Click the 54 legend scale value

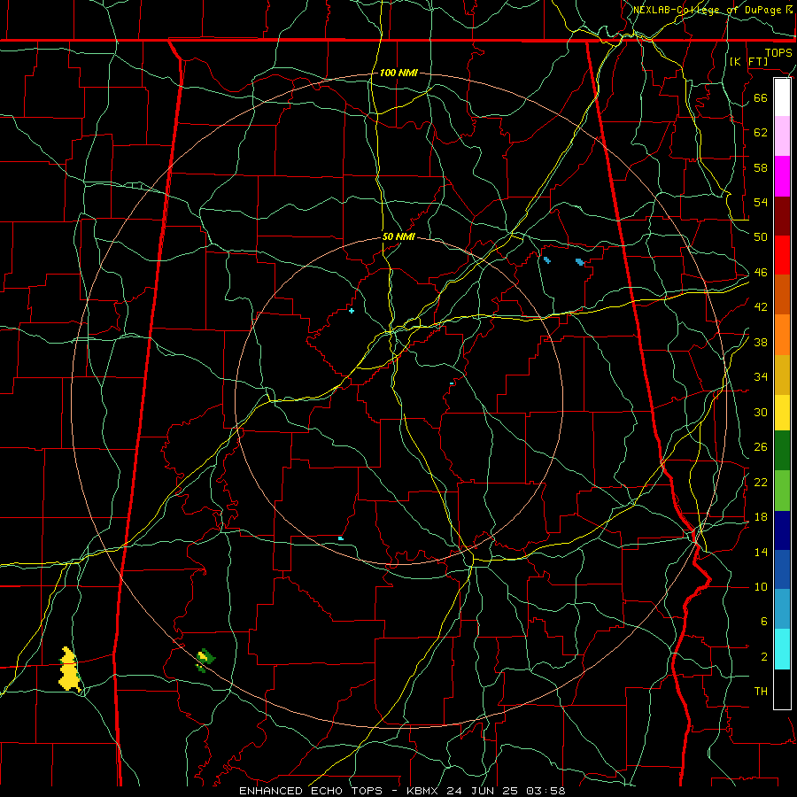(x=761, y=202)
